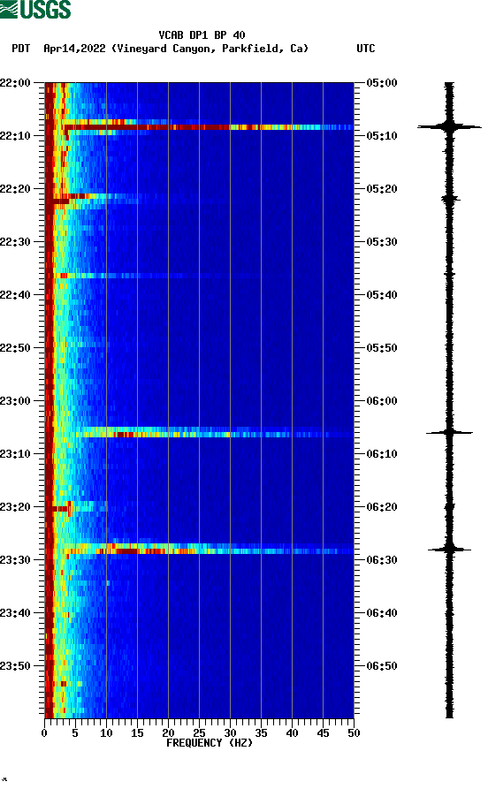Click the date text 'Apr14,2022'

click(74, 49)
